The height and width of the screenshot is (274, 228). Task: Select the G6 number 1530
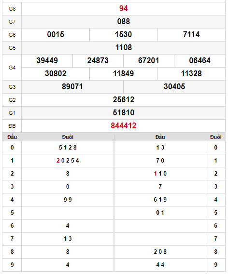(123, 34)
